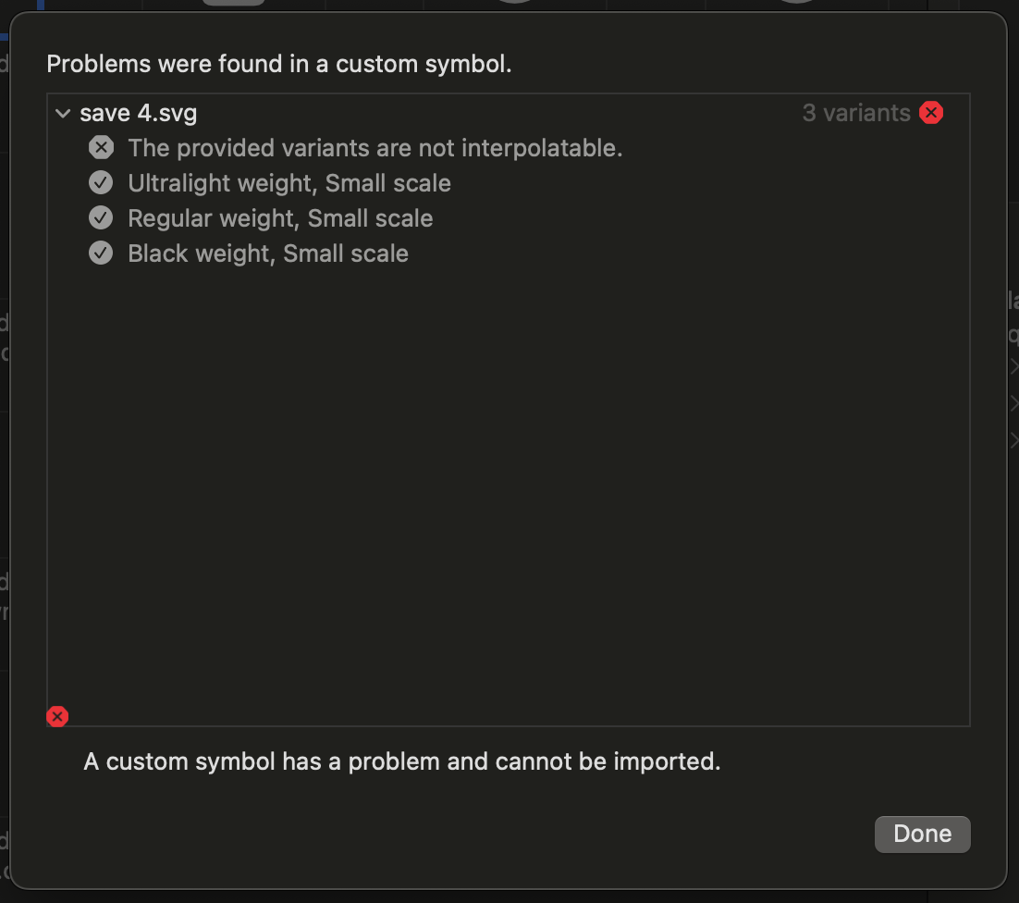Click the red error icon below the list
This screenshot has width=1019, height=903.
57,716
